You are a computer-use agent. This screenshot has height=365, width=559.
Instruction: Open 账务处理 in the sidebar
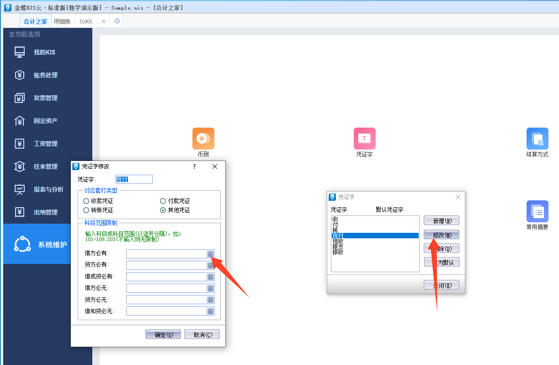tap(45, 75)
